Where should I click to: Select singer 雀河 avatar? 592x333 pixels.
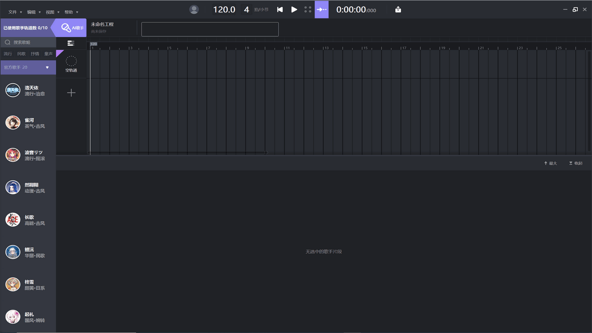pyautogui.click(x=13, y=123)
